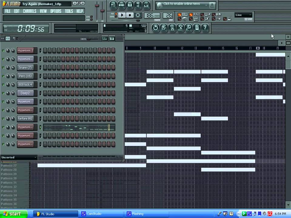This screenshot has height=218, width=291.
Task: Adjust the swing slider
Action: (93, 39)
